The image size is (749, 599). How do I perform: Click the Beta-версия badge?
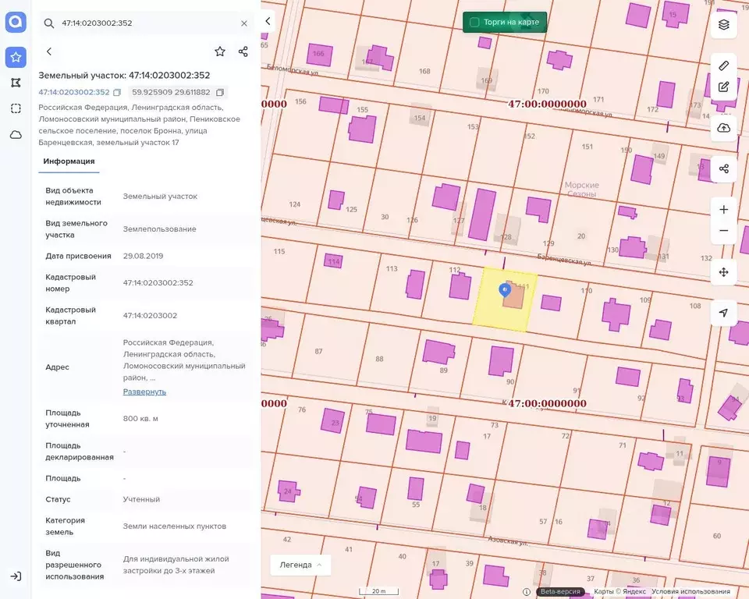560,592
